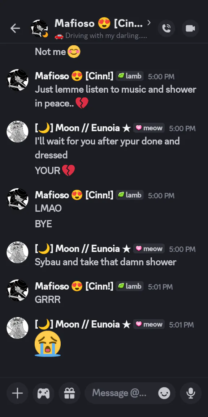Expand the chevron next to Mafioso title
208x417 pixels.
pos(149,23)
